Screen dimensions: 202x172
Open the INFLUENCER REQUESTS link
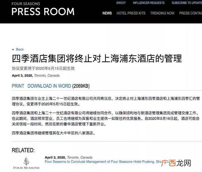pyautogui.click(x=149, y=3)
